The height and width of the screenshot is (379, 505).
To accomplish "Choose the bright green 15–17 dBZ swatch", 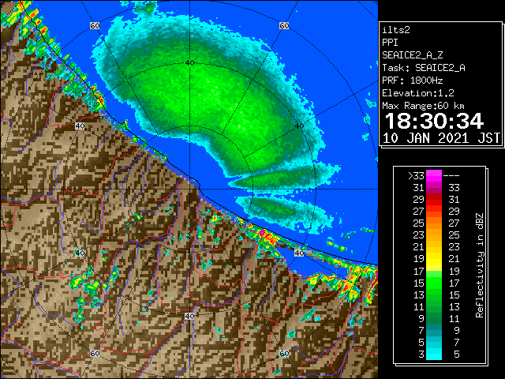I will [x=434, y=283].
